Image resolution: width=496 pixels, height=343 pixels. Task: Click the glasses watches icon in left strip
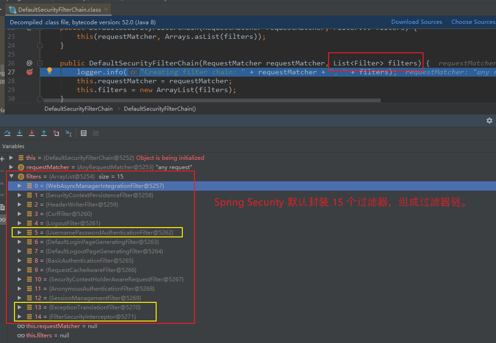[2, 219]
